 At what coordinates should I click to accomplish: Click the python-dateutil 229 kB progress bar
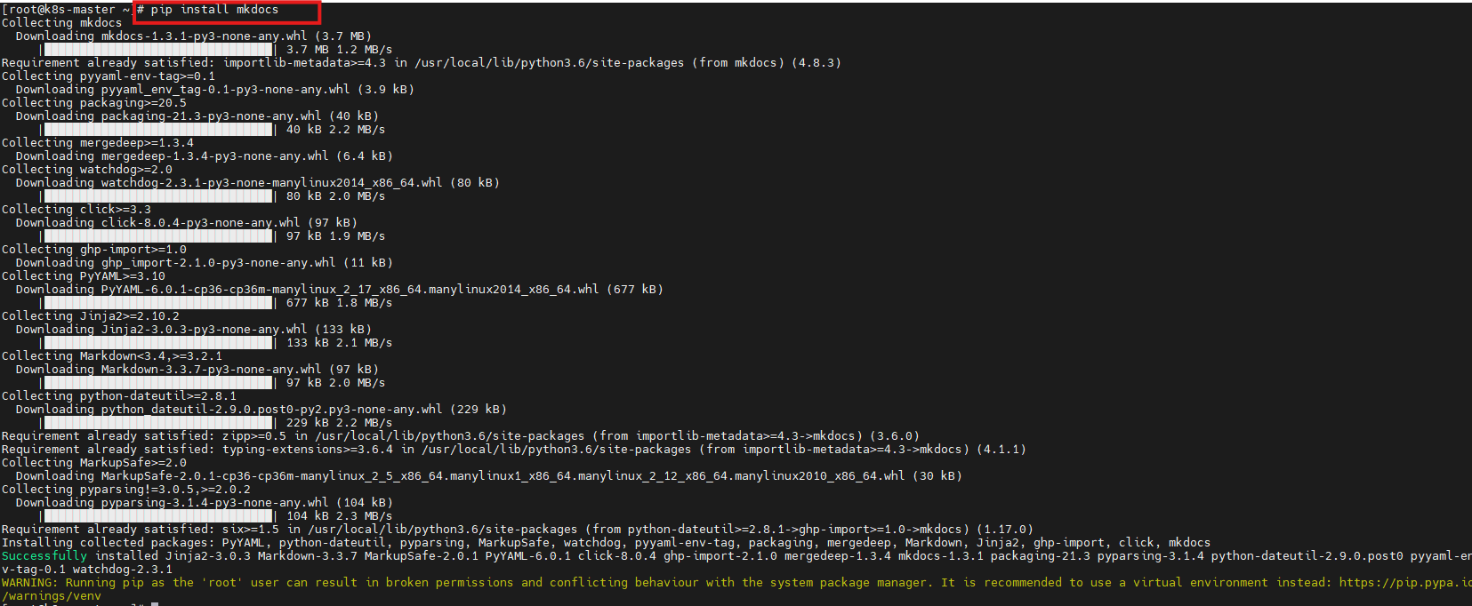[x=158, y=423]
